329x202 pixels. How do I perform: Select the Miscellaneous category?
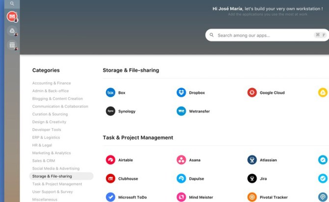[45, 200]
